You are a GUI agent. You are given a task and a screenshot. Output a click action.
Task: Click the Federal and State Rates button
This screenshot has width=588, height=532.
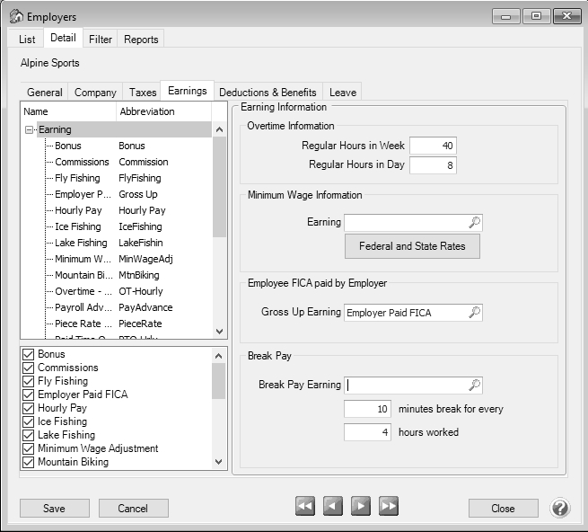point(412,246)
